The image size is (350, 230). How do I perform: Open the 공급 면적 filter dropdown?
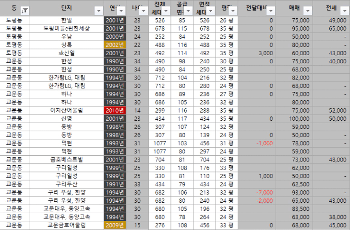click(x=189, y=10)
